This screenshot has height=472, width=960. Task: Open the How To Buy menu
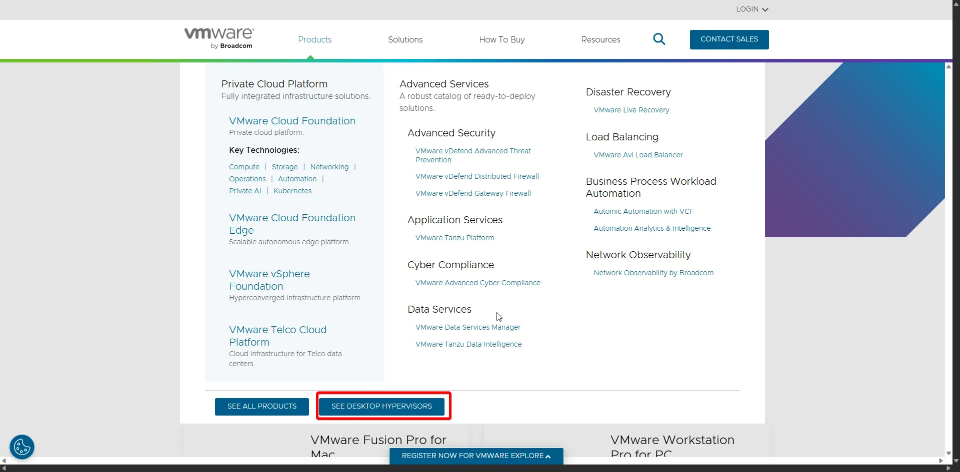(x=502, y=39)
